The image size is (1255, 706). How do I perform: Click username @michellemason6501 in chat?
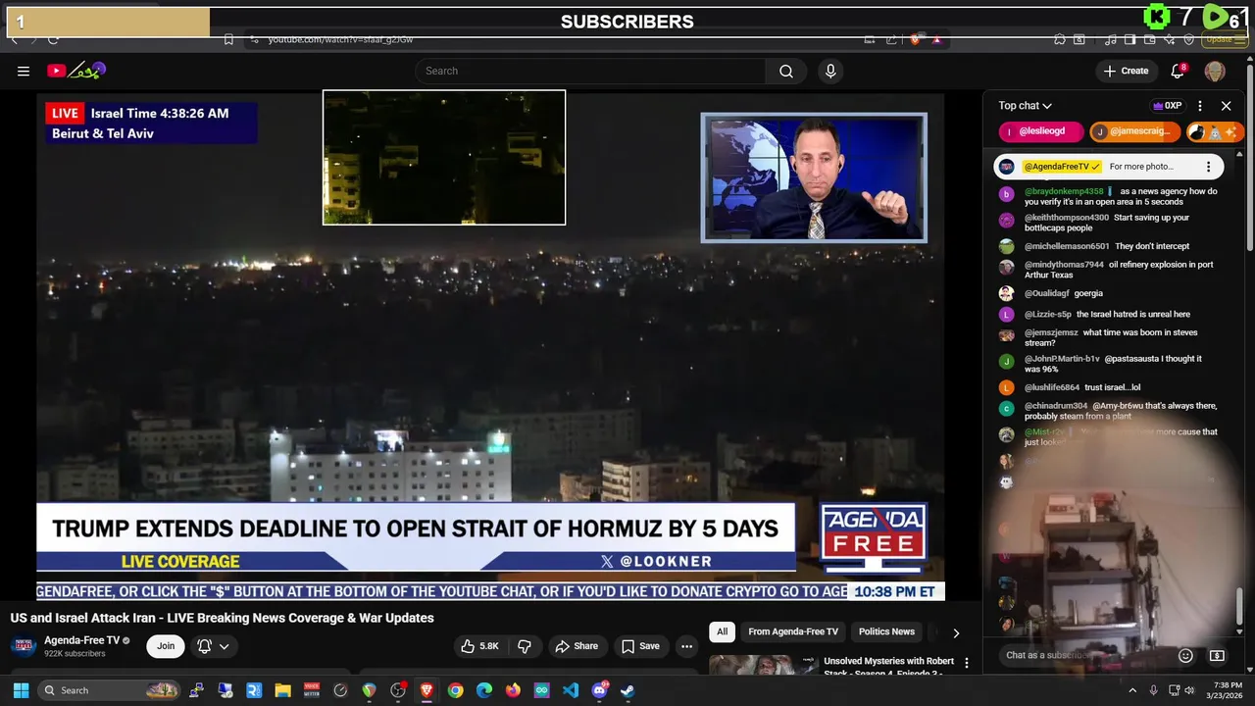click(1067, 246)
